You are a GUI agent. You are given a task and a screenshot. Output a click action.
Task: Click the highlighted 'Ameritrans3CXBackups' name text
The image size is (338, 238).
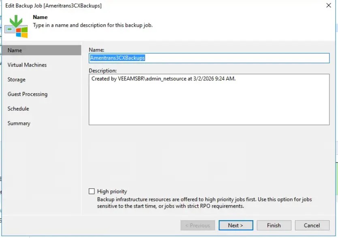coord(118,58)
